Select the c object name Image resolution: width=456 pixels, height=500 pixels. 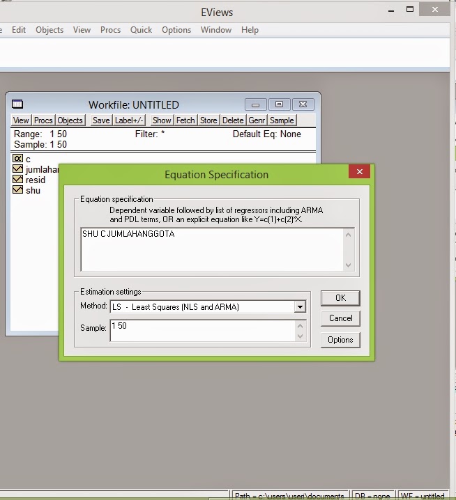tap(28, 159)
